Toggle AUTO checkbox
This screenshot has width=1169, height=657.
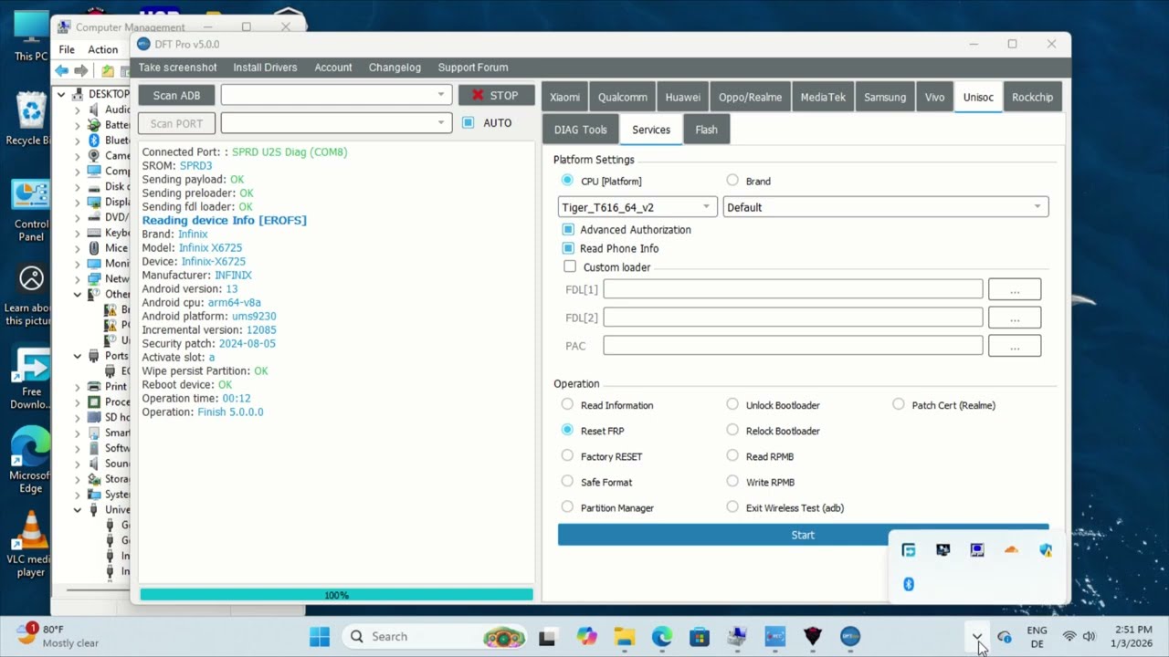(x=469, y=122)
